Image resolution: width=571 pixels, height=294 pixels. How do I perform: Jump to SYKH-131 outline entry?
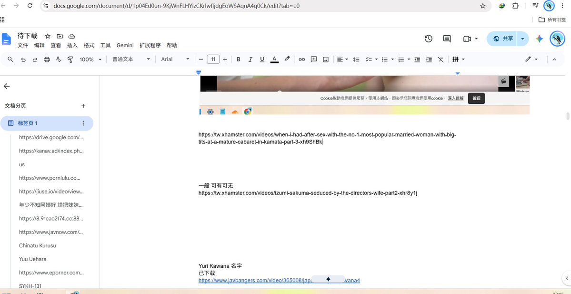coord(30,286)
